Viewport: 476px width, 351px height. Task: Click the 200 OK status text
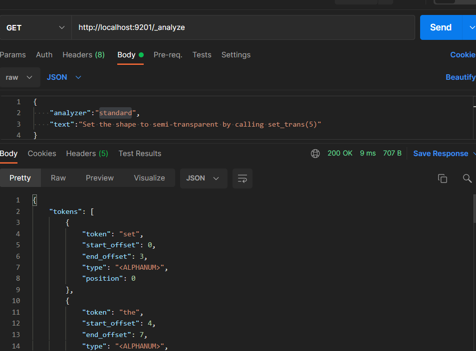coord(340,153)
